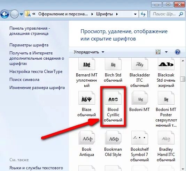Expand the address bar history dropdown
The height and width of the screenshot is (171, 186).
(x=135, y=14)
